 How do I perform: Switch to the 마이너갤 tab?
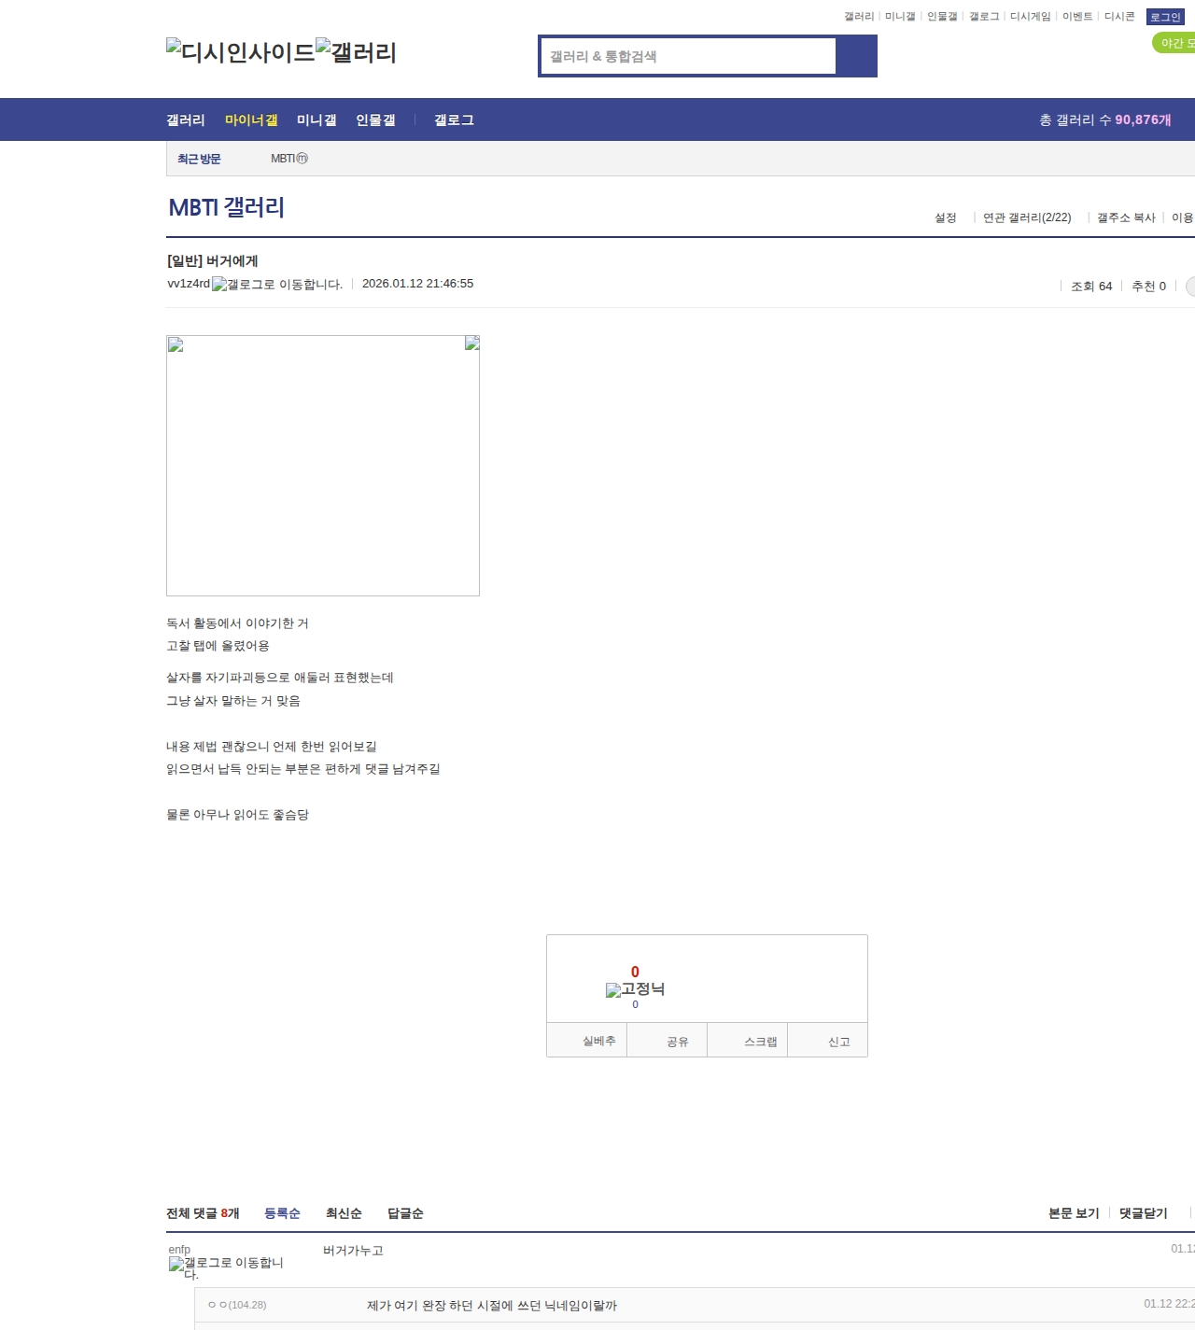pos(250,119)
